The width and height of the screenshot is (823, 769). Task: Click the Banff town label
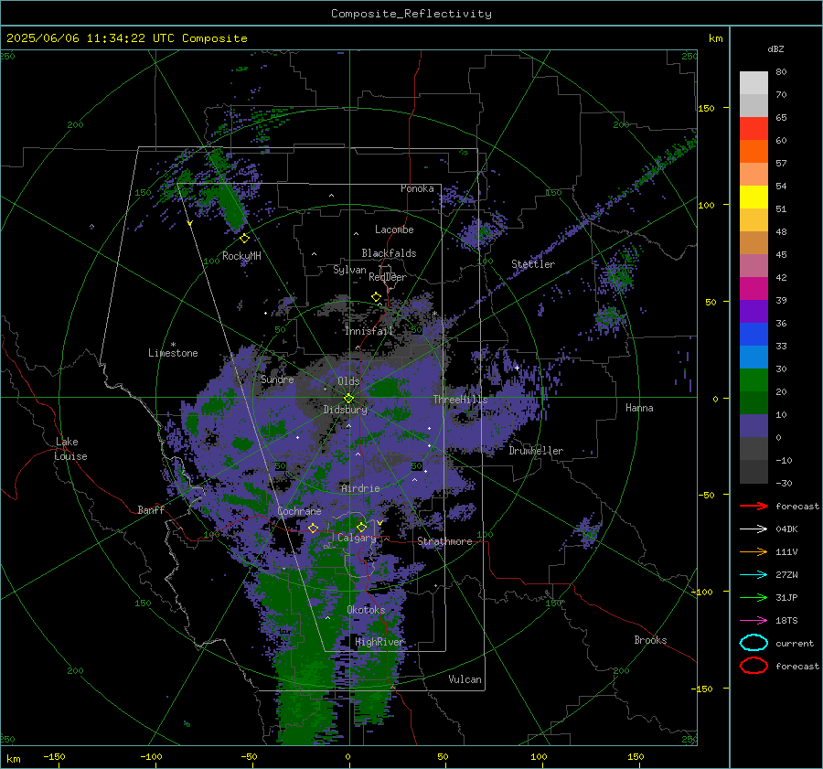(151, 509)
